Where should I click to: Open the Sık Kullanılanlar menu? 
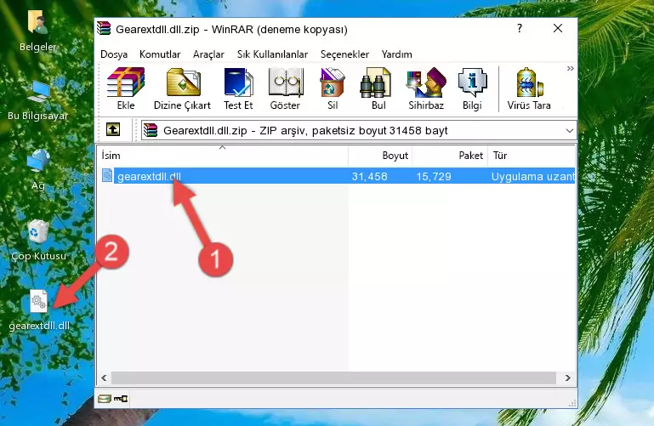tap(272, 54)
